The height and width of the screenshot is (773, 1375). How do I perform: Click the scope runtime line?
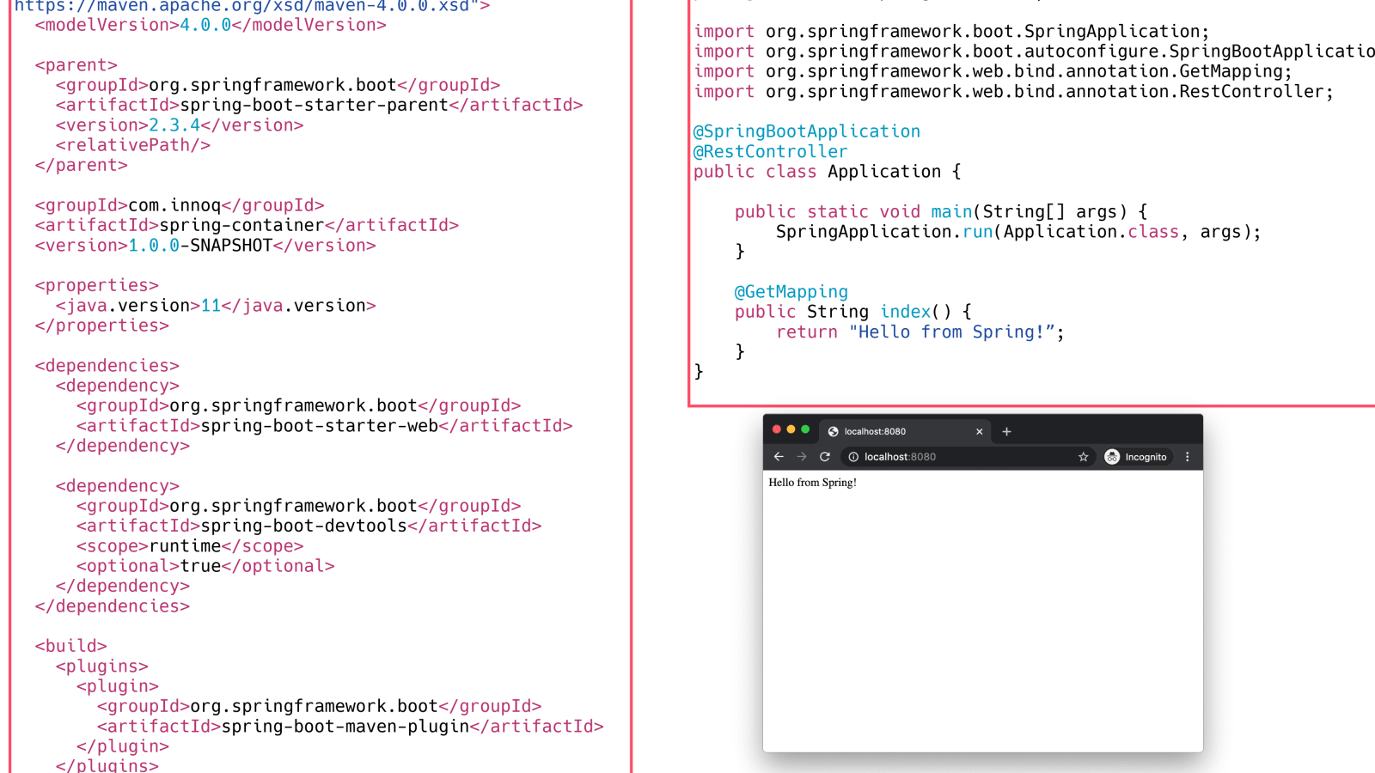(189, 546)
